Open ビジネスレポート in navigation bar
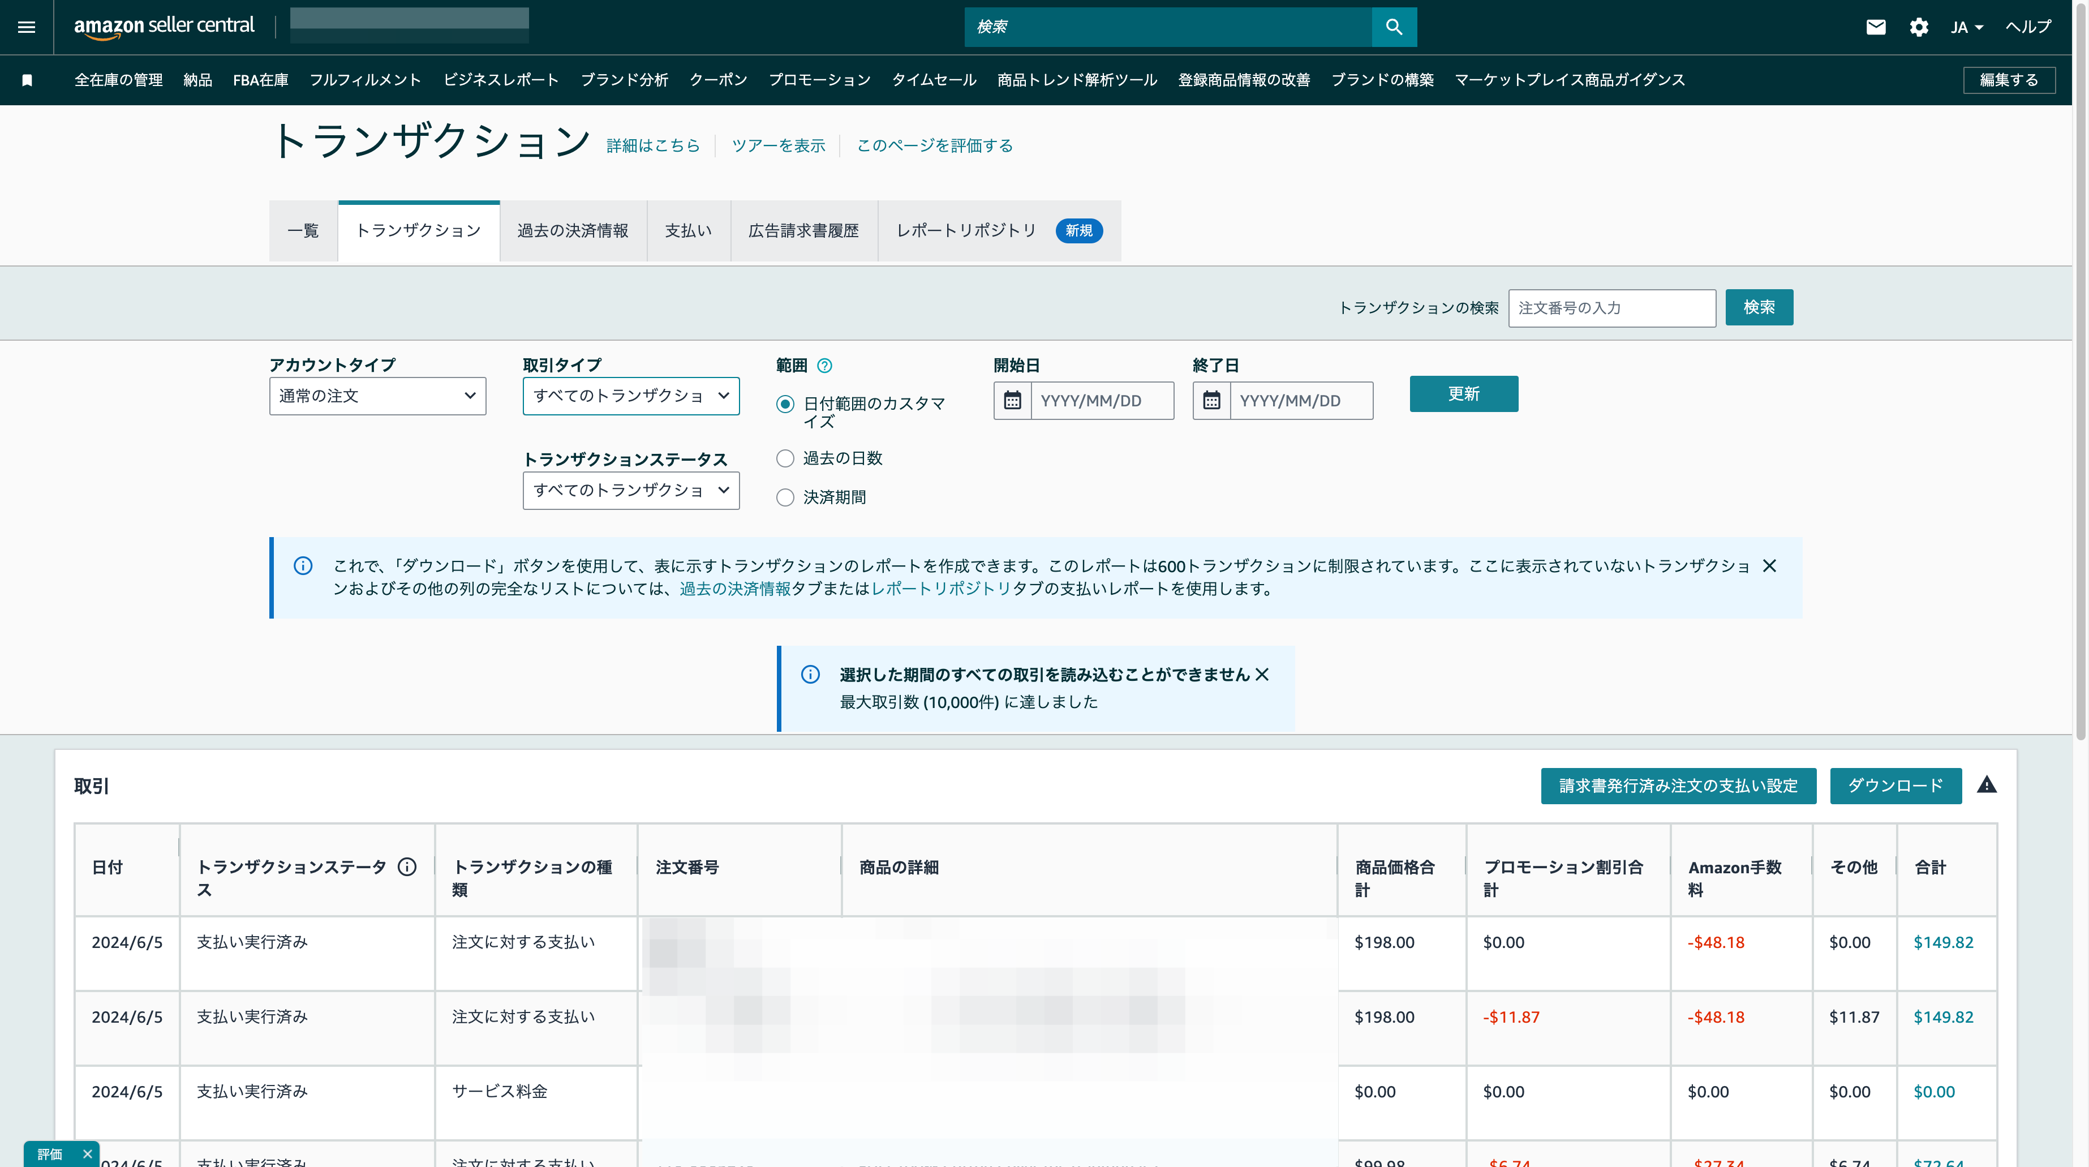 point(500,80)
